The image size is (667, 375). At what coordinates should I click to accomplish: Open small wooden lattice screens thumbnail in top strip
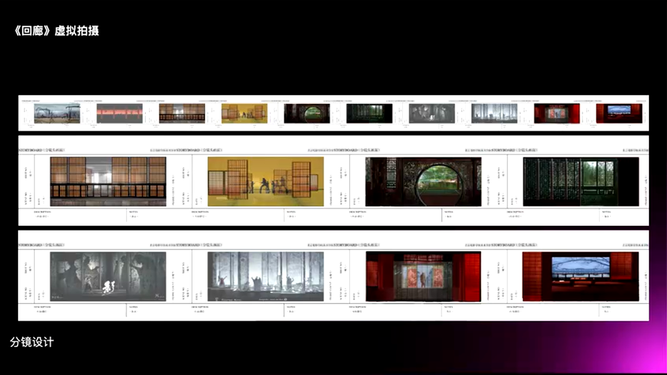click(x=182, y=114)
